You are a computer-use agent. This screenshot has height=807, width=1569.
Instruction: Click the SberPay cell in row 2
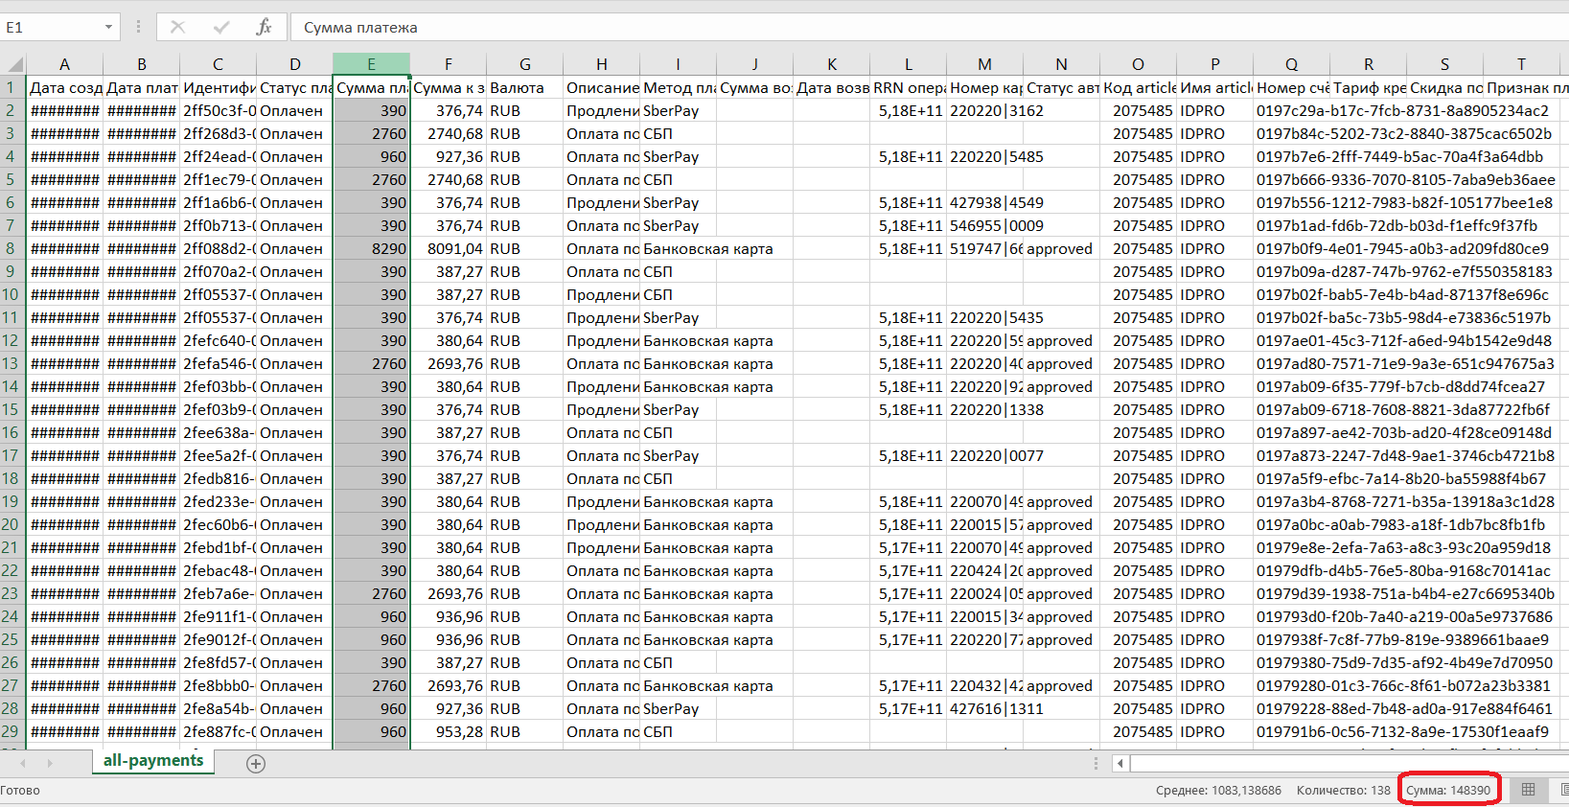coord(678,110)
